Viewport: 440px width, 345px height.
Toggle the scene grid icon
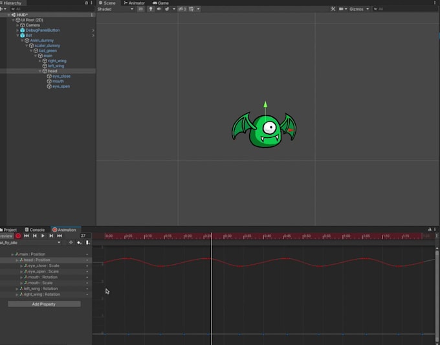192,9
